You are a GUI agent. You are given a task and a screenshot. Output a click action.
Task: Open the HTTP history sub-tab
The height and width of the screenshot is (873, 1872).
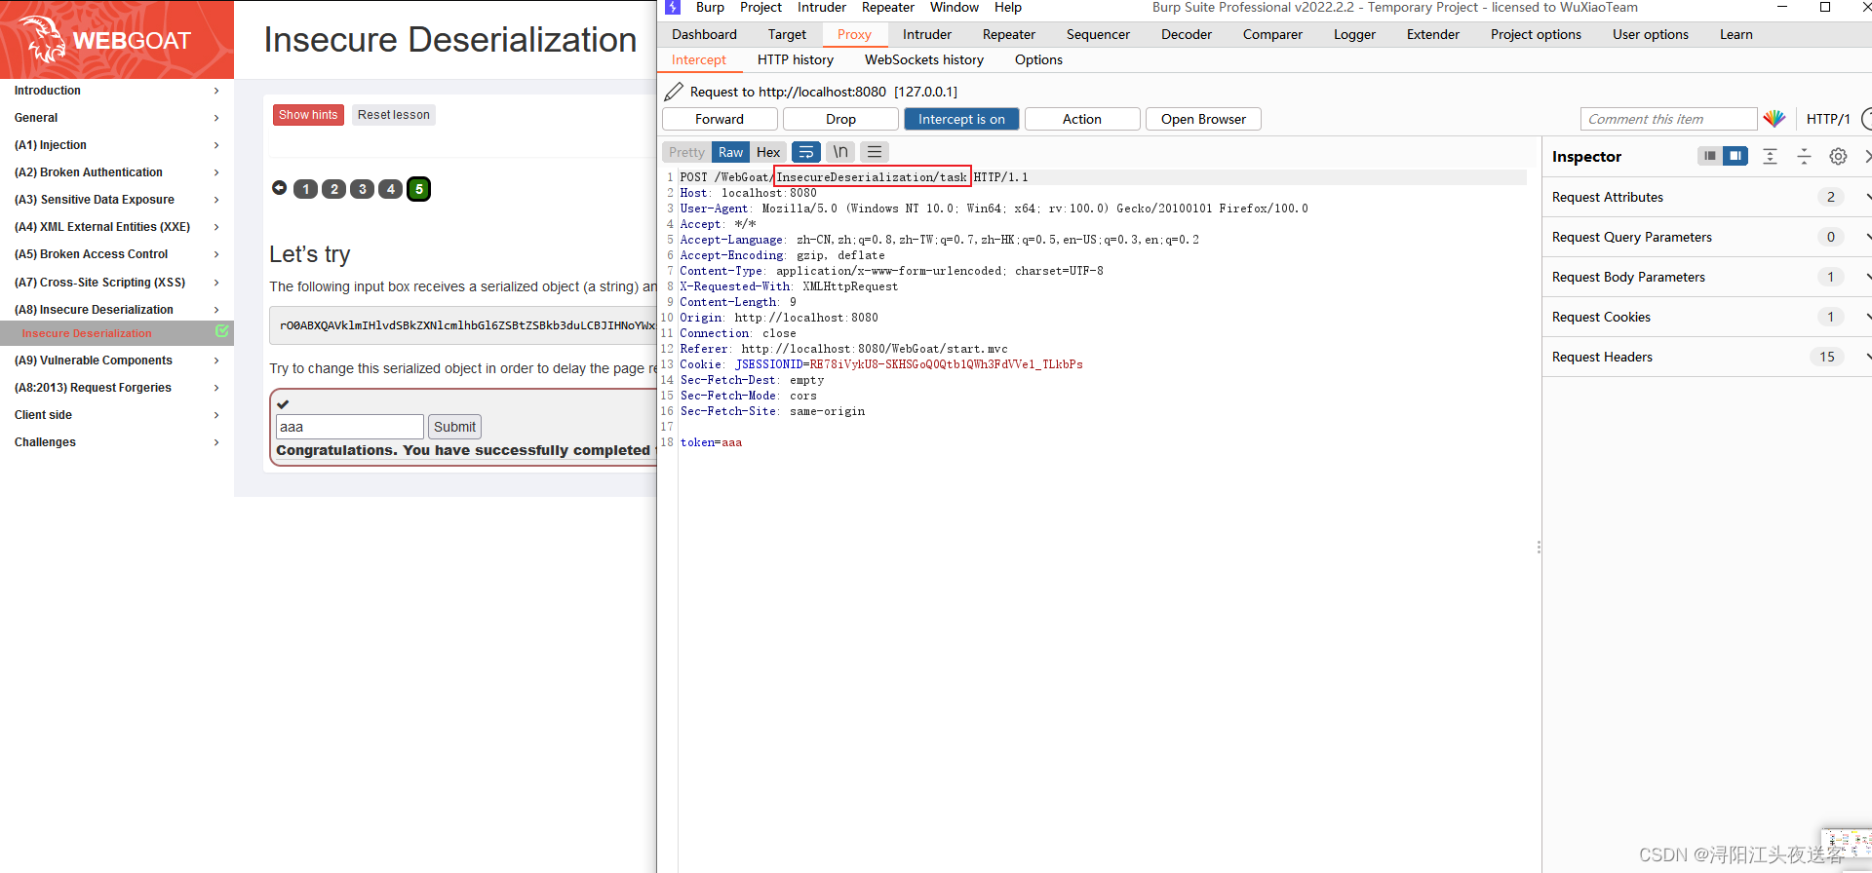pos(796,59)
